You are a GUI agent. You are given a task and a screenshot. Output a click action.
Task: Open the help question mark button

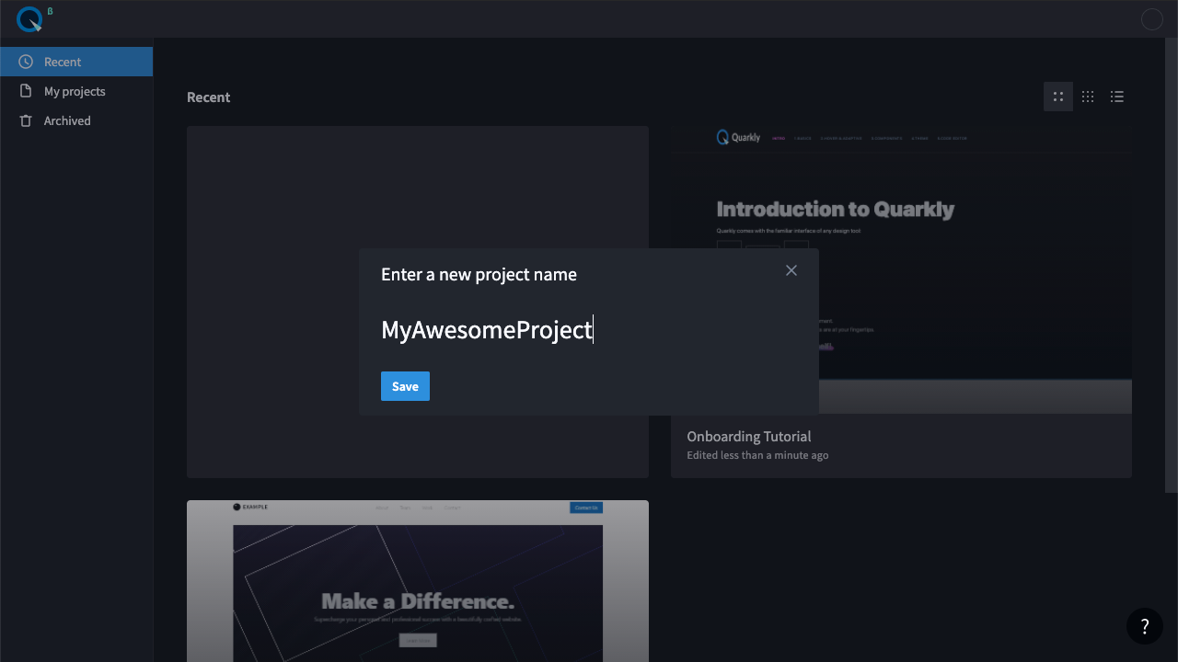1145,626
